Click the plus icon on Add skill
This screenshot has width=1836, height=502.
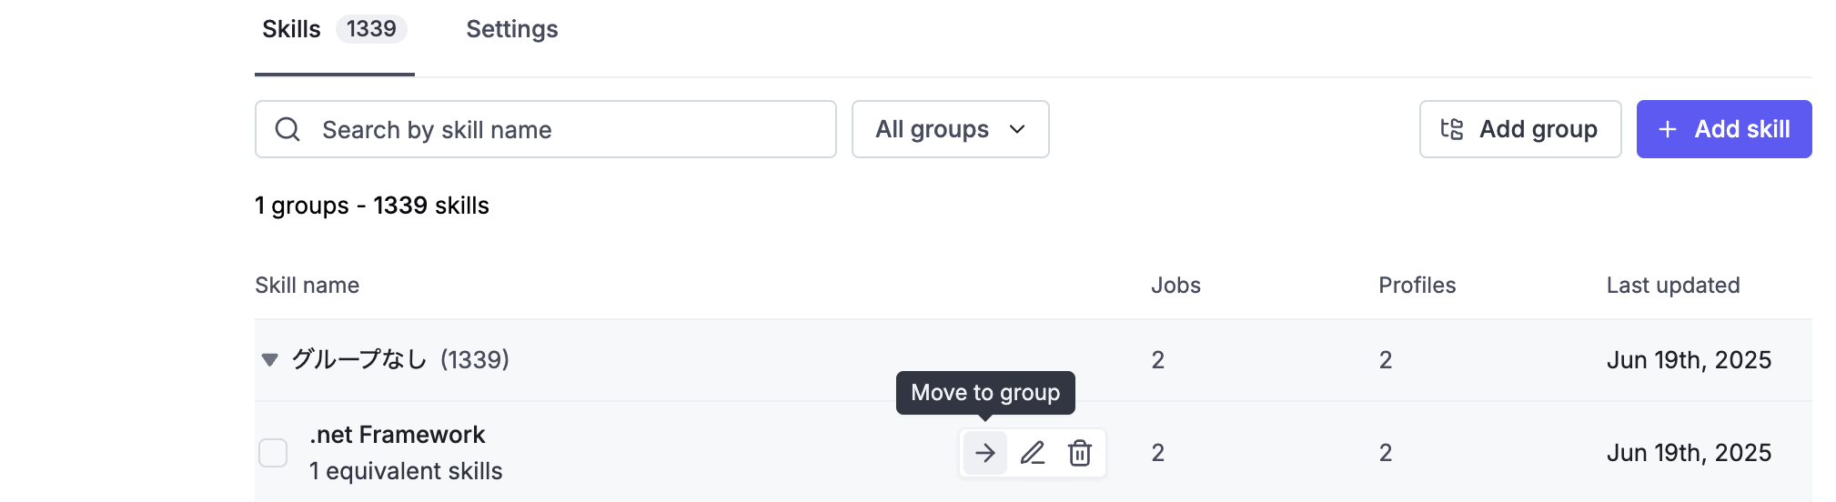coord(1668,130)
